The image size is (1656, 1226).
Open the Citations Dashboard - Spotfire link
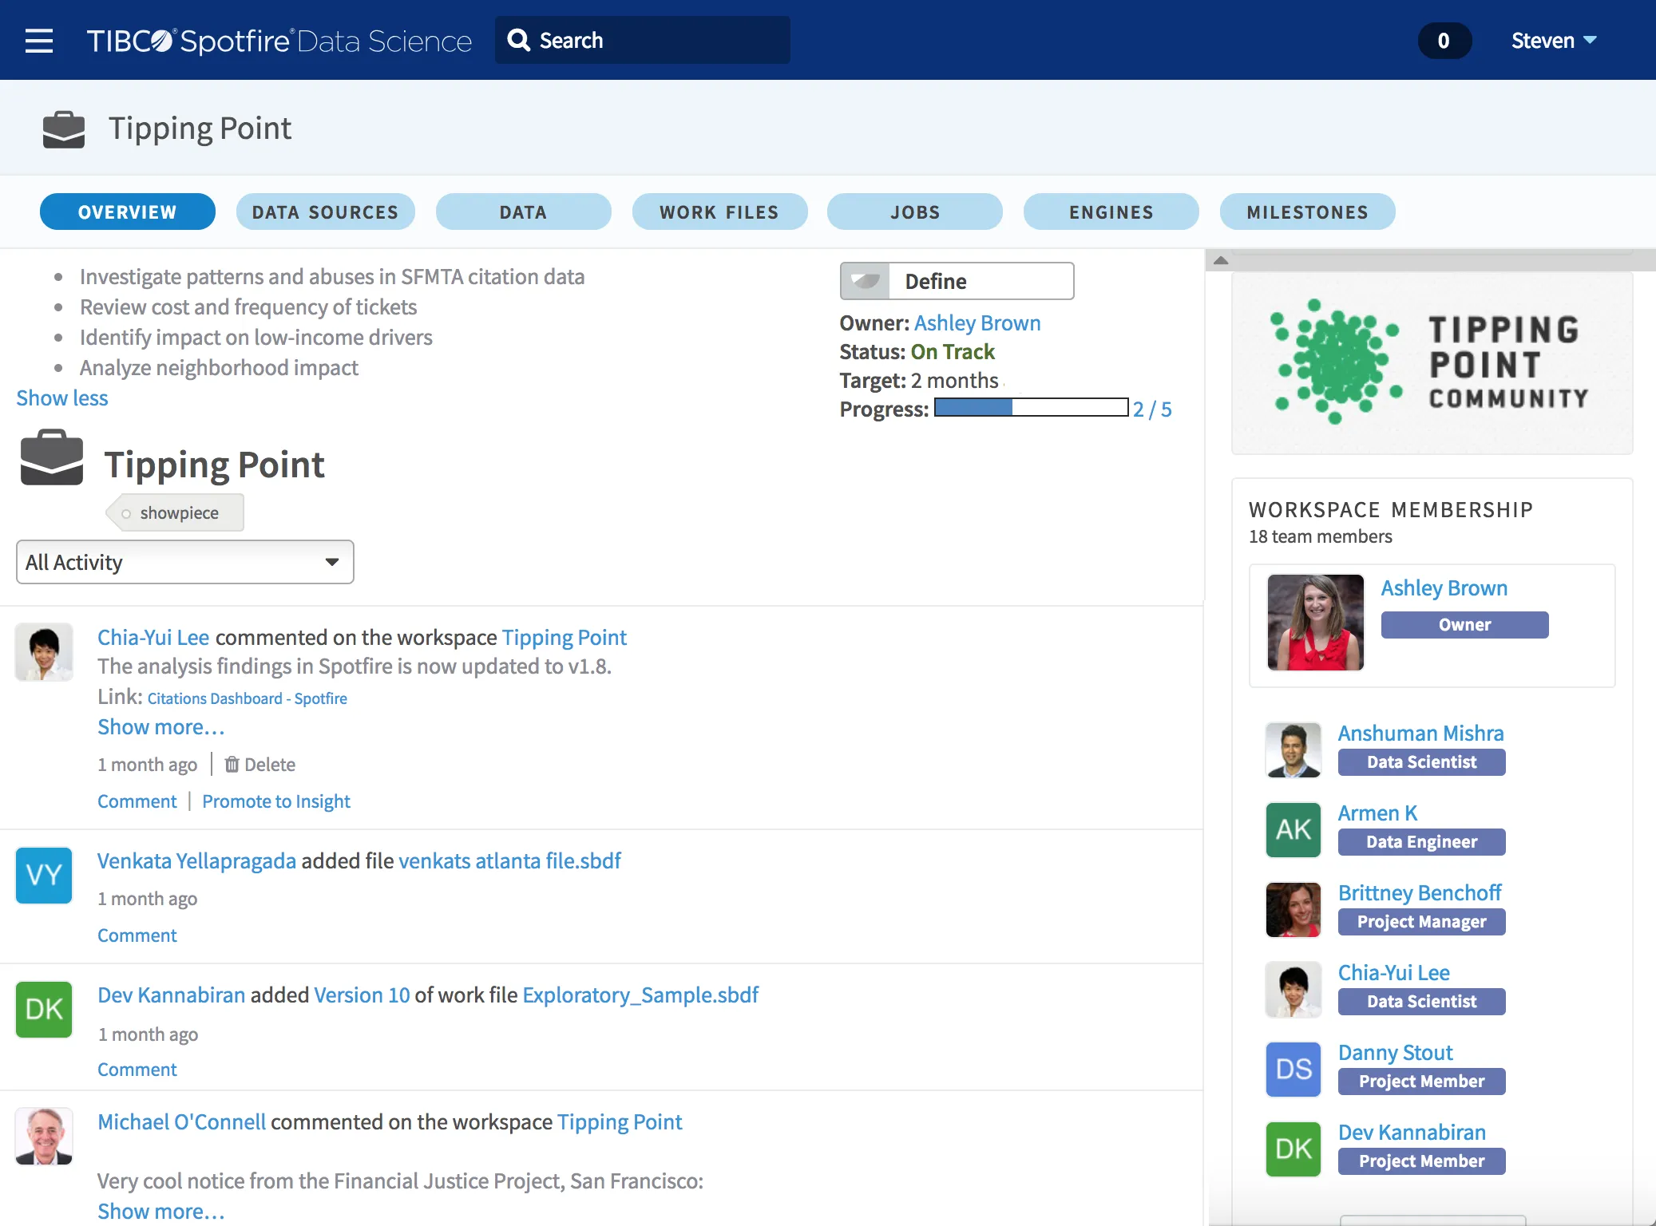coord(248,698)
